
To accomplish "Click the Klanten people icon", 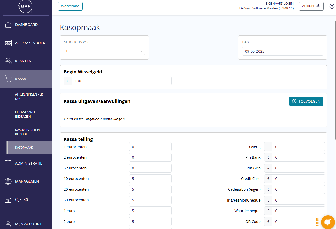I will pyautogui.click(x=8, y=61).
